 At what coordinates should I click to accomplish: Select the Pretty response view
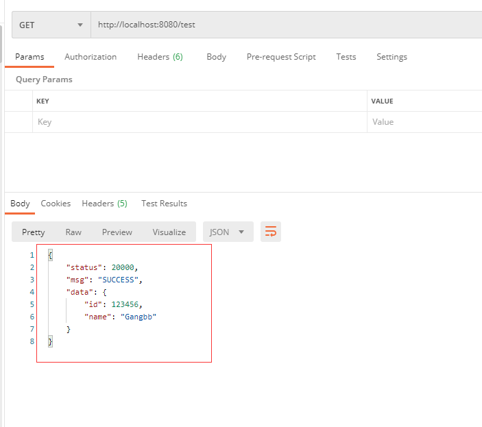click(x=34, y=232)
